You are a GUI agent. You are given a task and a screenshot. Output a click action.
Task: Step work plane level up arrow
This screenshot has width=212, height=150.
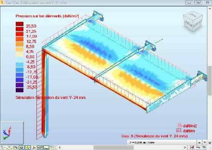coord(199,143)
